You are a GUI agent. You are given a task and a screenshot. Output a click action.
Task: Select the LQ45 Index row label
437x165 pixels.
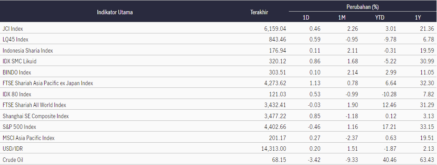pos(15,39)
